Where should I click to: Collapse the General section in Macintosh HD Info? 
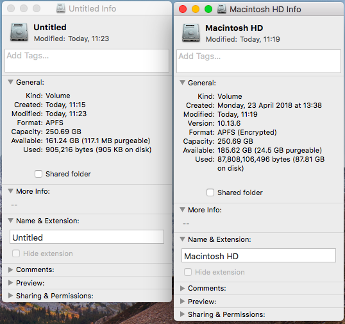(x=182, y=83)
